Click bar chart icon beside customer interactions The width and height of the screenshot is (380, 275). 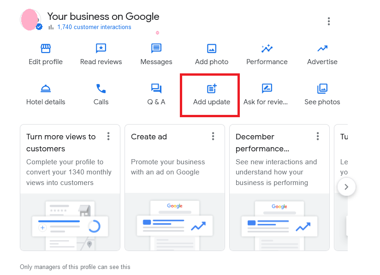[51, 27]
